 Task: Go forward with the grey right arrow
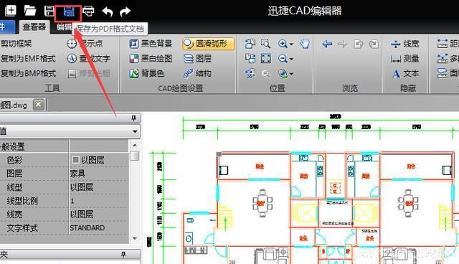tap(342, 44)
